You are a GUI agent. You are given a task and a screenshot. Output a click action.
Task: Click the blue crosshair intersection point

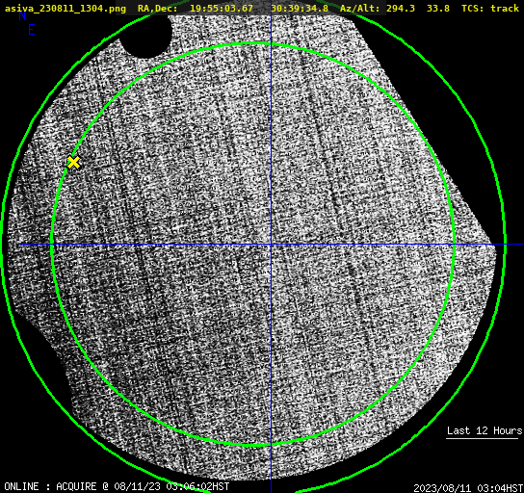point(271,245)
